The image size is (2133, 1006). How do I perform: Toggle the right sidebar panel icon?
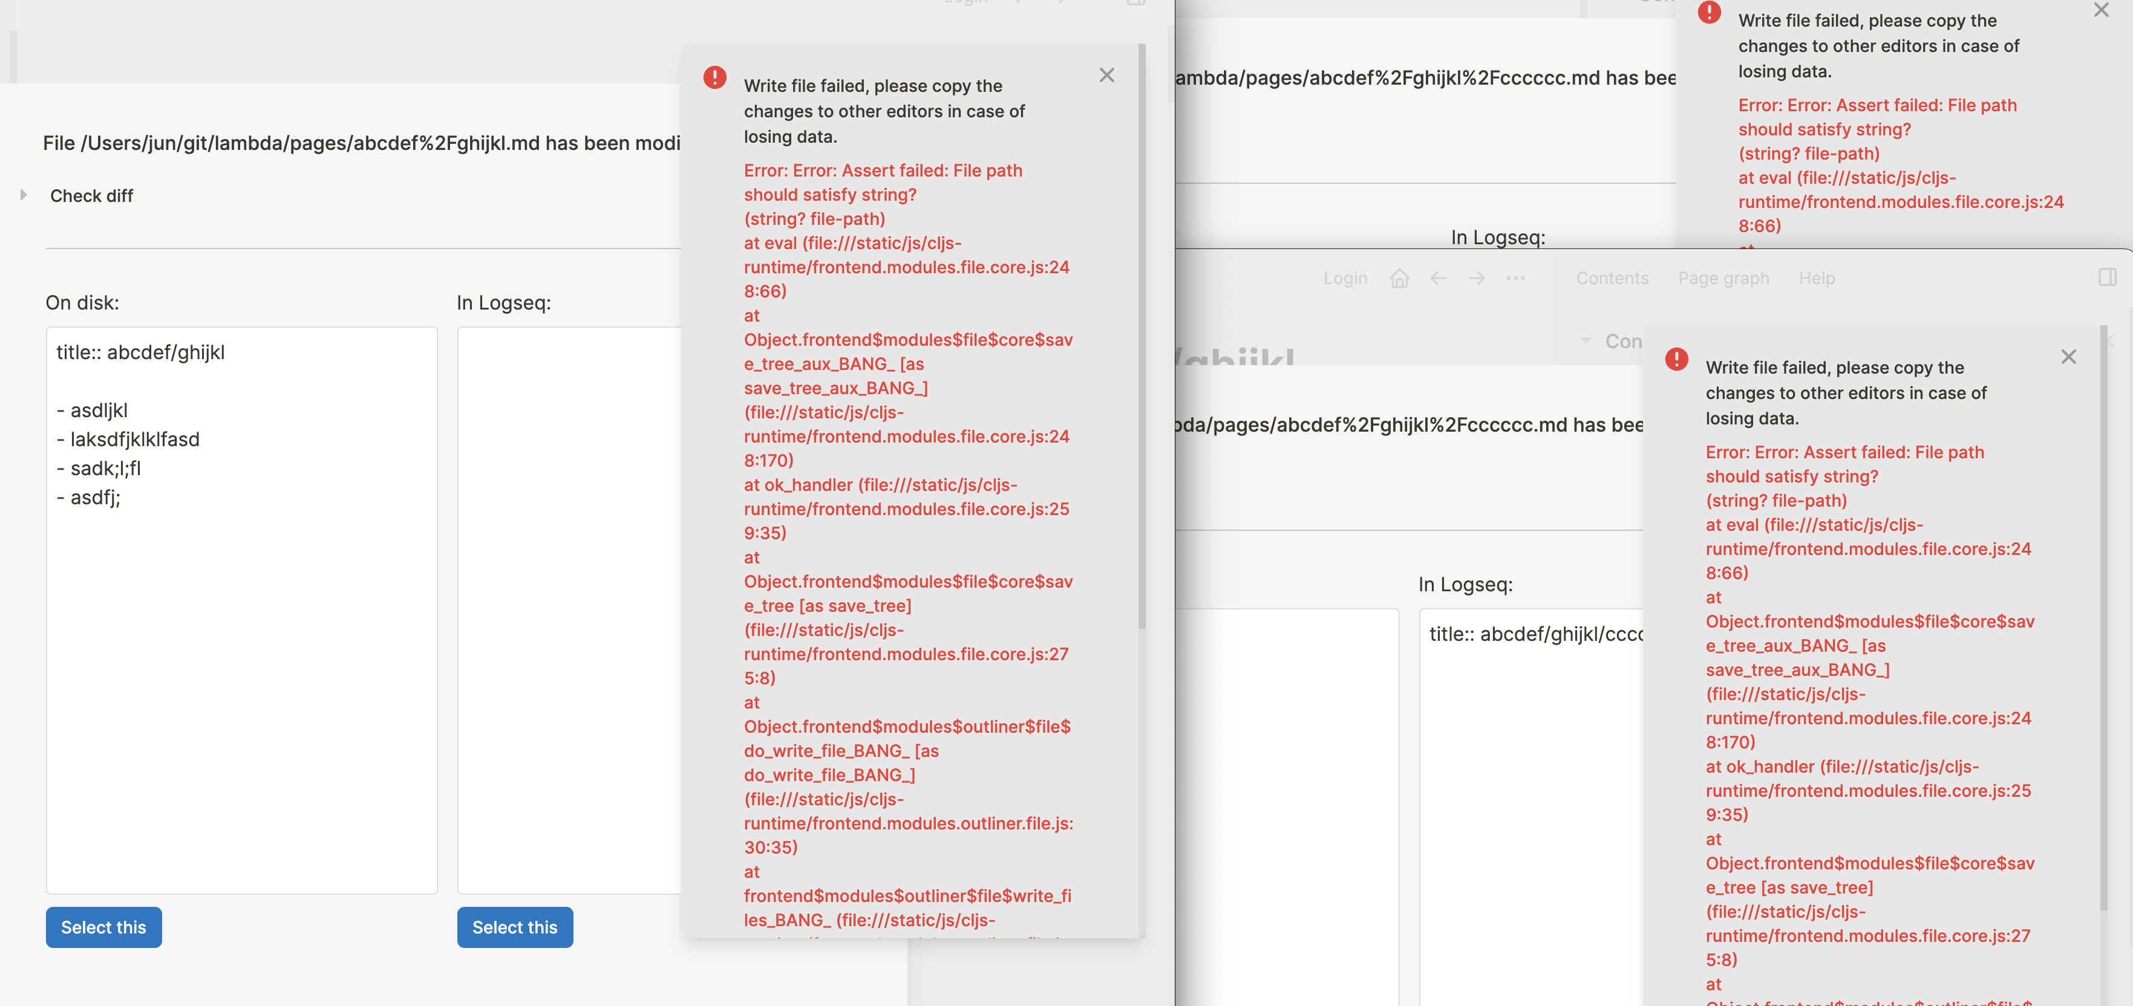click(2108, 277)
